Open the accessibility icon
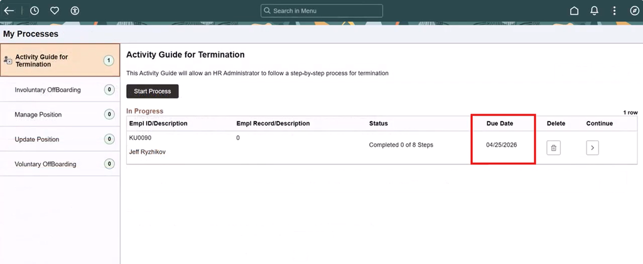Screen dimensions: 643x264 75,11
